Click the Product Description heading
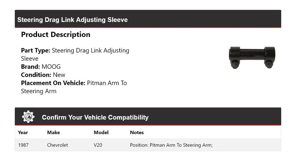 coord(55,35)
